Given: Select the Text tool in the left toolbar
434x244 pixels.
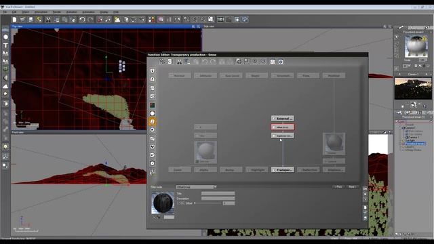Looking at the screenshot, I should click(x=5, y=45).
